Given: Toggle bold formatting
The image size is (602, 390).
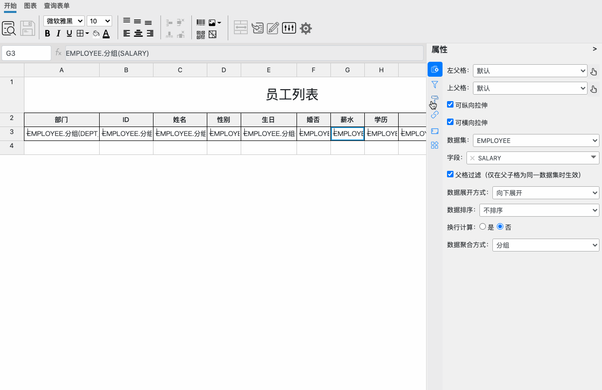Looking at the screenshot, I should point(47,34).
